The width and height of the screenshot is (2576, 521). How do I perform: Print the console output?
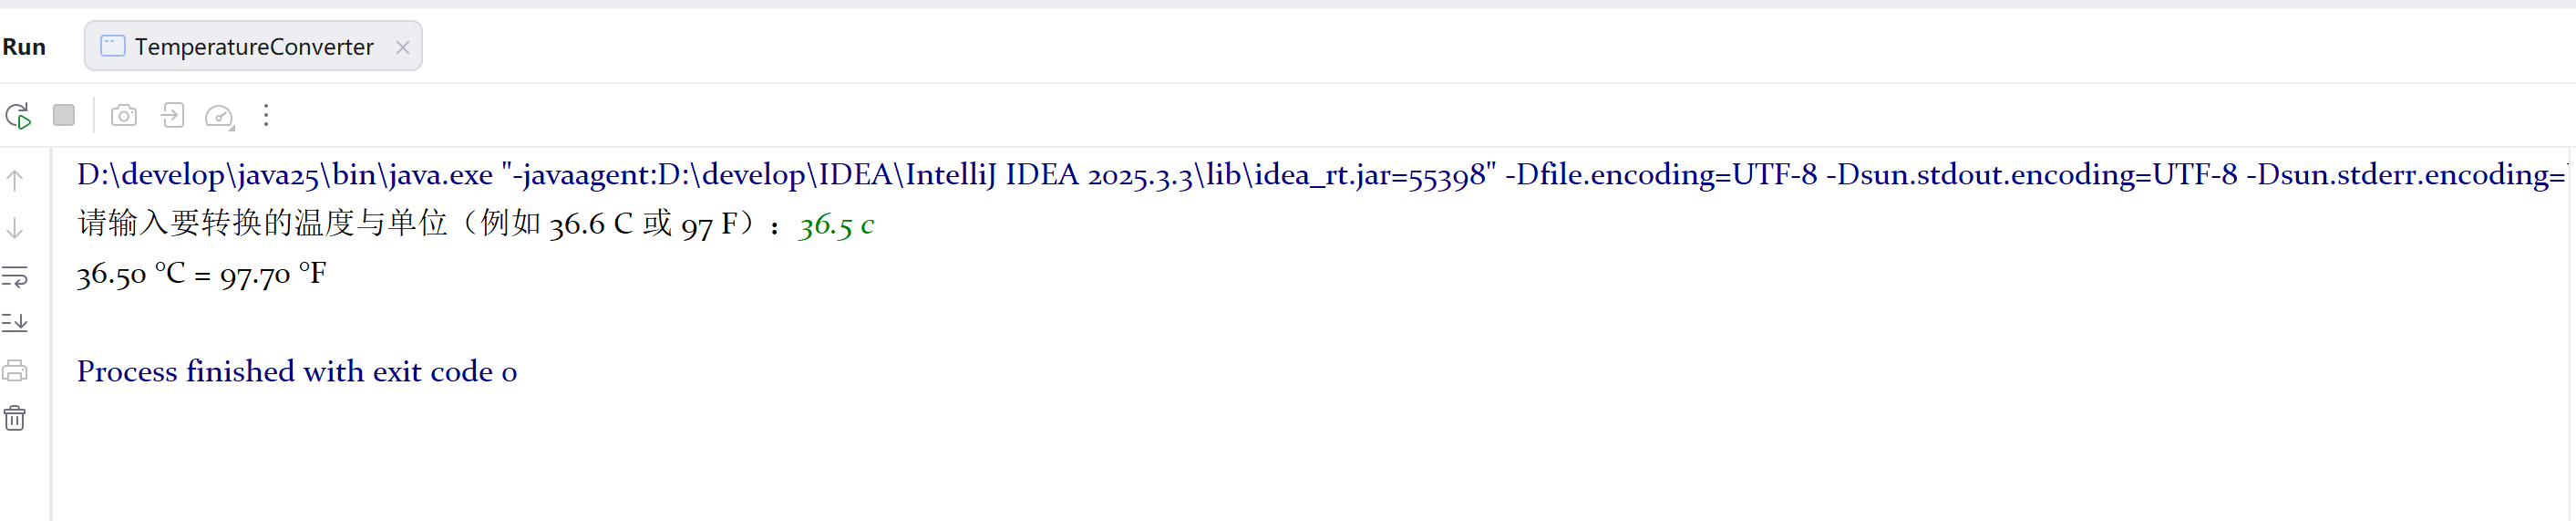click(x=15, y=370)
